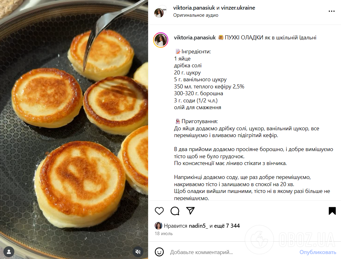Image resolution: width=341 pixels, height=259 pixels.
Task: Open the emoji picker in the comment bar
Action: click(x=159, y=252)
